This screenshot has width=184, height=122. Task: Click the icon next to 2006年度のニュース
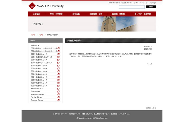58,60
